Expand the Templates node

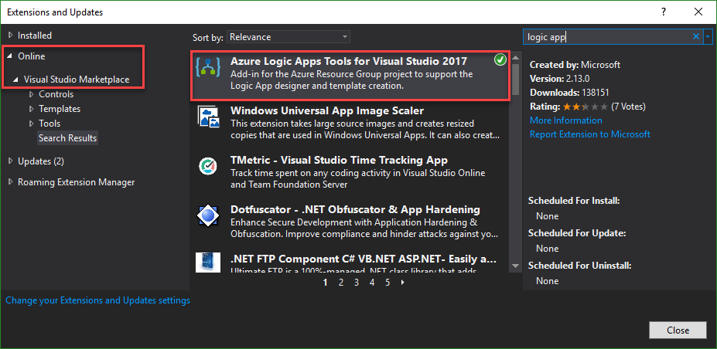[31, 109]
